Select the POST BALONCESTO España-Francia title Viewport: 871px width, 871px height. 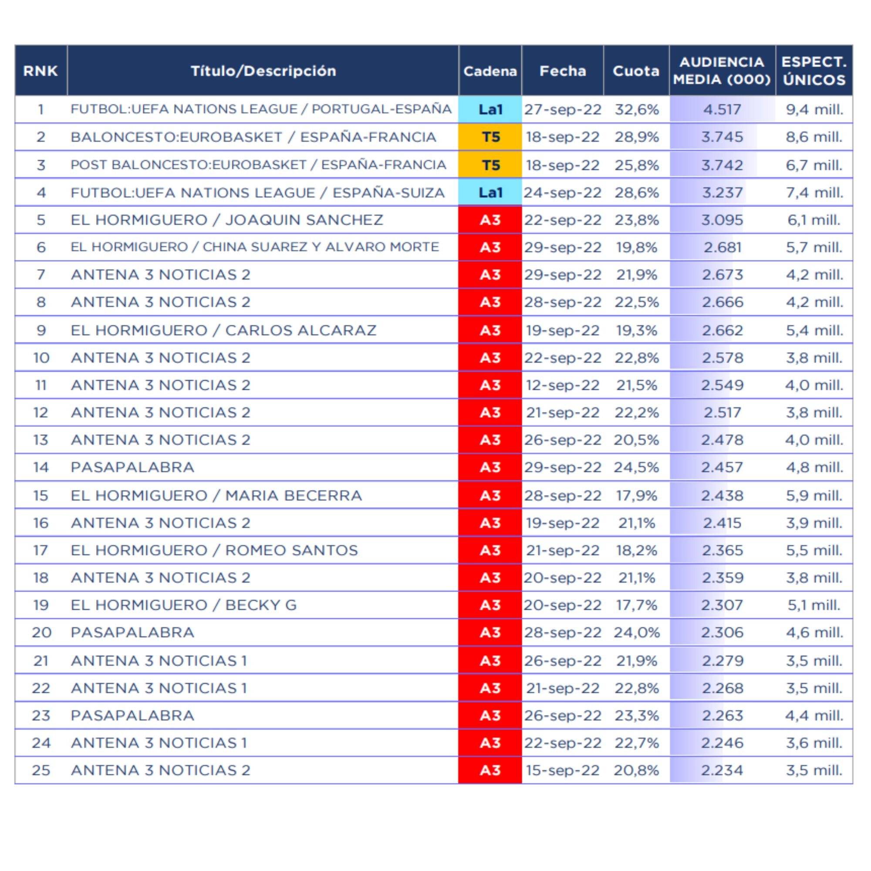[258, 165]
